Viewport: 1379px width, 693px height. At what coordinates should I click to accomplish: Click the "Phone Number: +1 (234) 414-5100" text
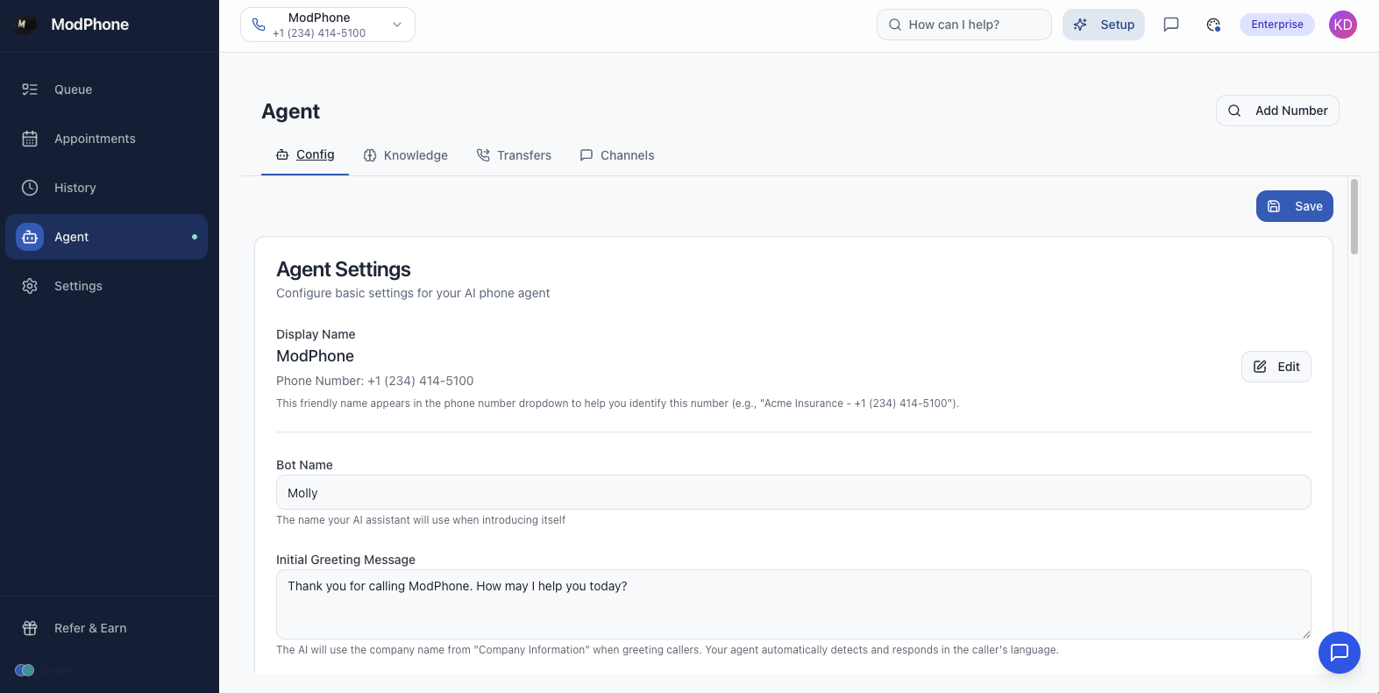374,381
